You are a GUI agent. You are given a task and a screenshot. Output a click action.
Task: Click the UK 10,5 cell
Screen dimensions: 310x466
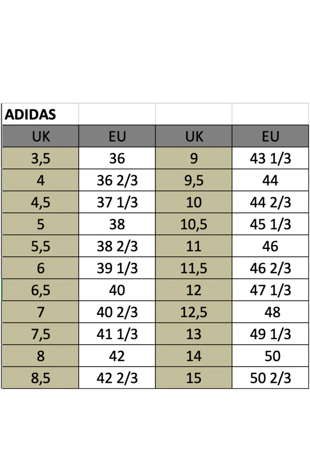(x=194, y=224)
